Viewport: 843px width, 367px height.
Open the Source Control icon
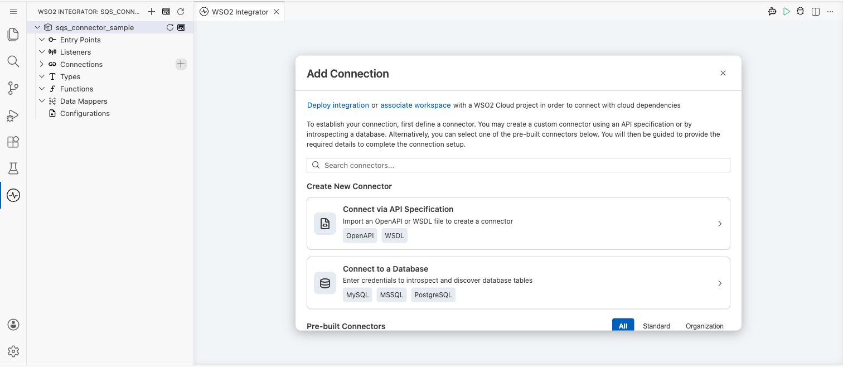click(13, 88)
